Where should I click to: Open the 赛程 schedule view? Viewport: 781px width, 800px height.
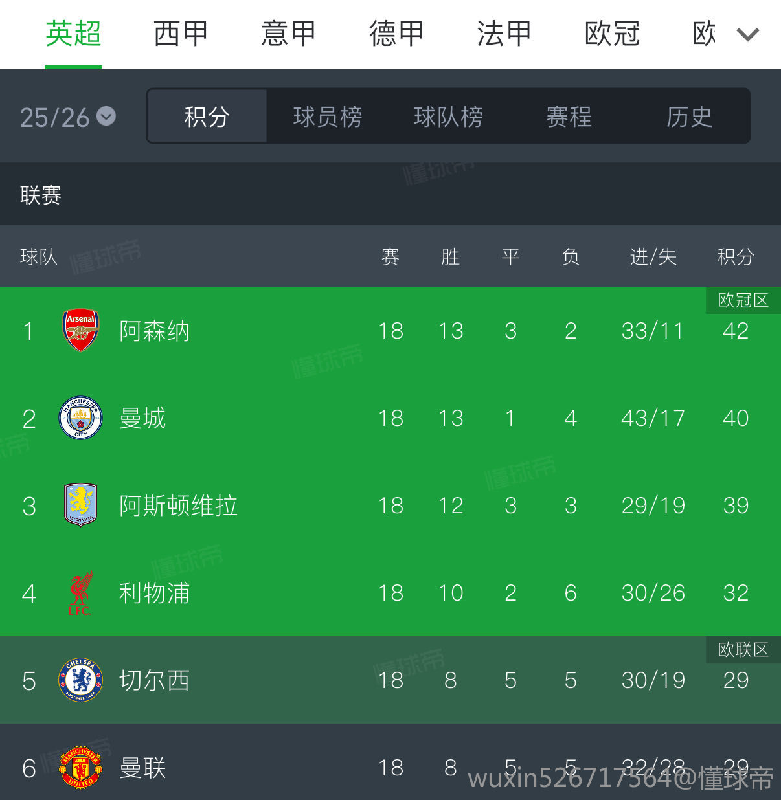pyautogui.click(x=569, y=117)
